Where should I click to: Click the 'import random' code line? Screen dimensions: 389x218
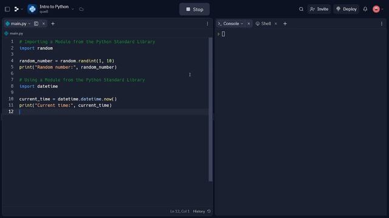[36, 48]
